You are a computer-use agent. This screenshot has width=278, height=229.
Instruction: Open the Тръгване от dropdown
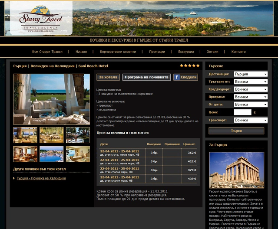[x=251, y=82]
